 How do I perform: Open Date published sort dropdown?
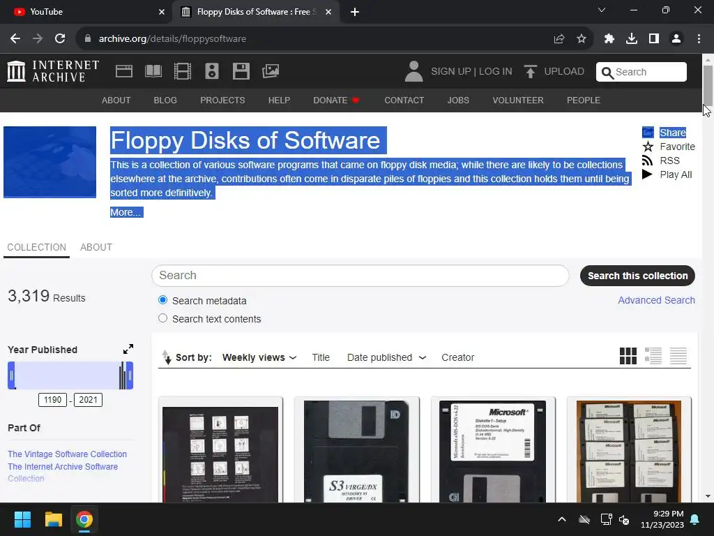click(386, 357)
